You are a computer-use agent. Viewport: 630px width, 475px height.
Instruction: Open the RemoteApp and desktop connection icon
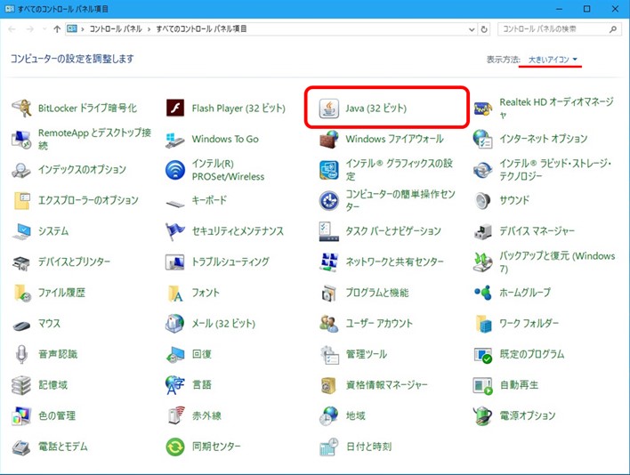pyautogui.click(x=21, y=139)
